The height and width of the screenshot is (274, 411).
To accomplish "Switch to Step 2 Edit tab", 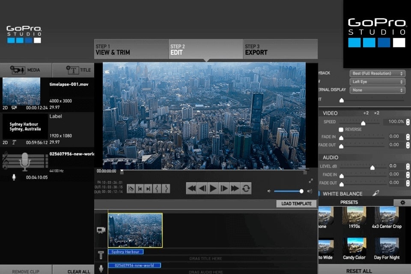I will [206, 49].
